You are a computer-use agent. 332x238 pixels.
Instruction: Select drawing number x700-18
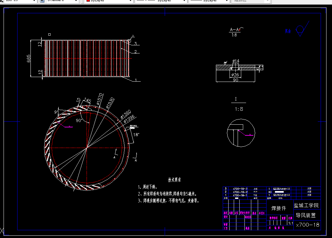(x=307, y=225)
